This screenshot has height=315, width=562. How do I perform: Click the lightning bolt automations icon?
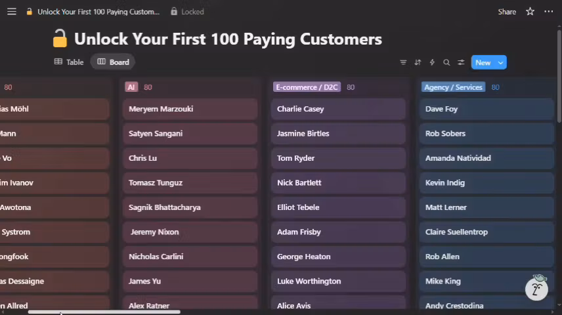click(x=432, y=62)
